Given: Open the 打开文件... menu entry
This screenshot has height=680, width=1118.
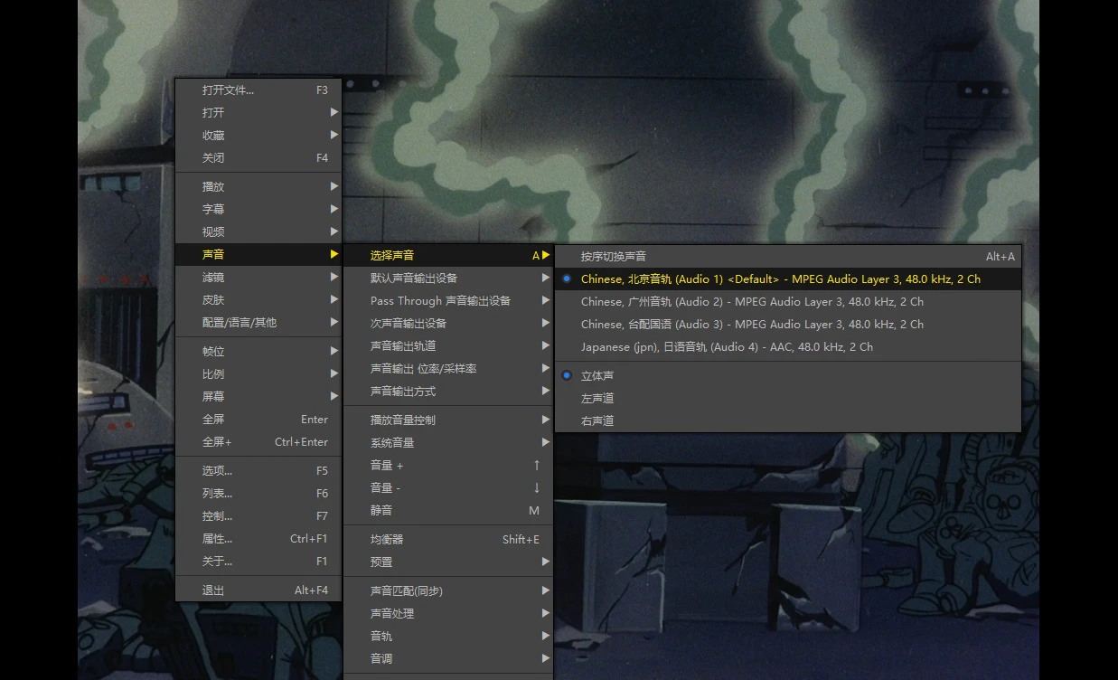Looking at the screenshot, I should 258,90.
